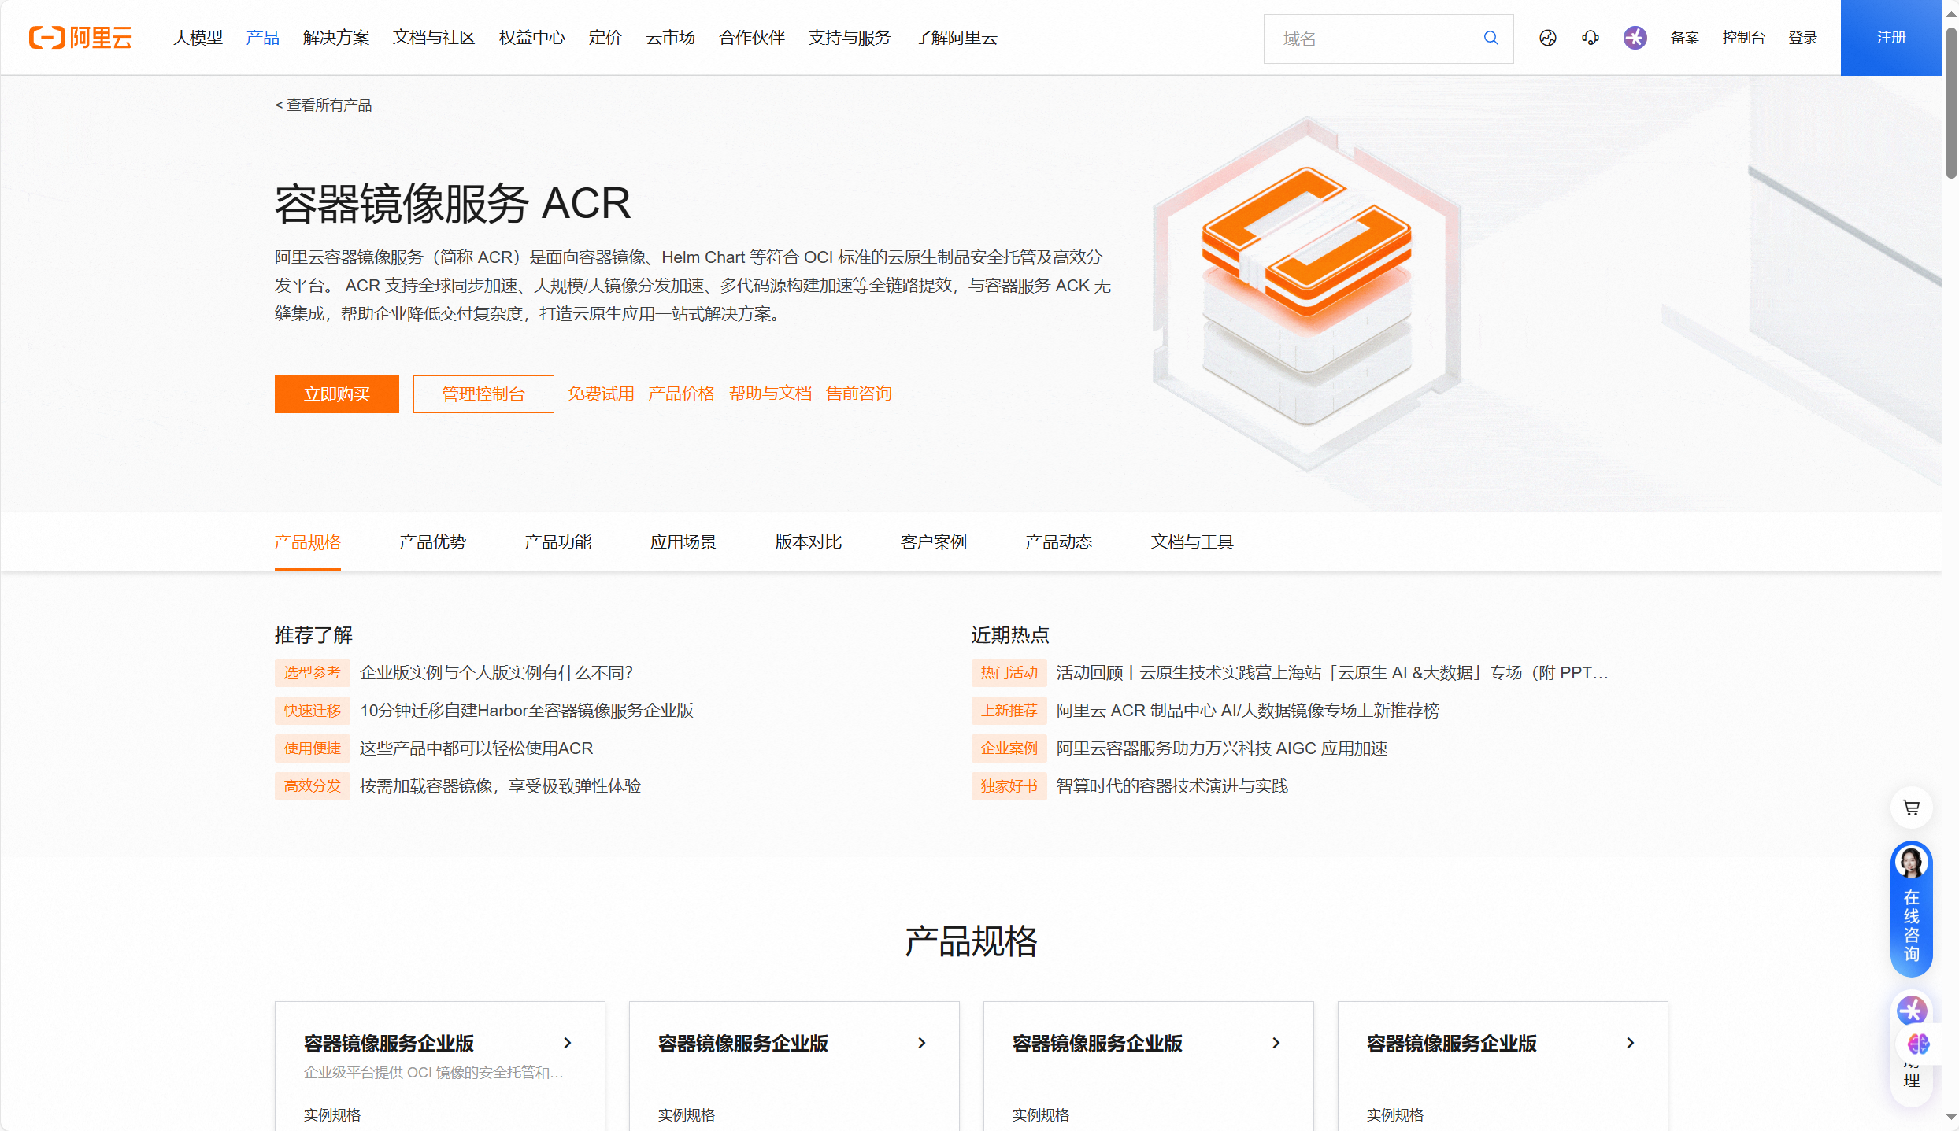
Task: Open 按需加载容器镜像，享受极致弹性体验 link
Action: (501, 786)
